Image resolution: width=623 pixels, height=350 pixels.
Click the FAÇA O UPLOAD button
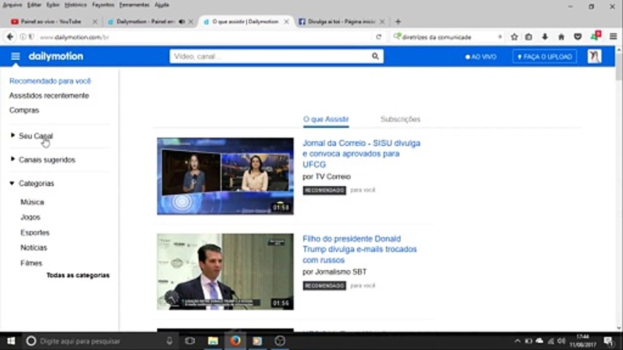545,56
